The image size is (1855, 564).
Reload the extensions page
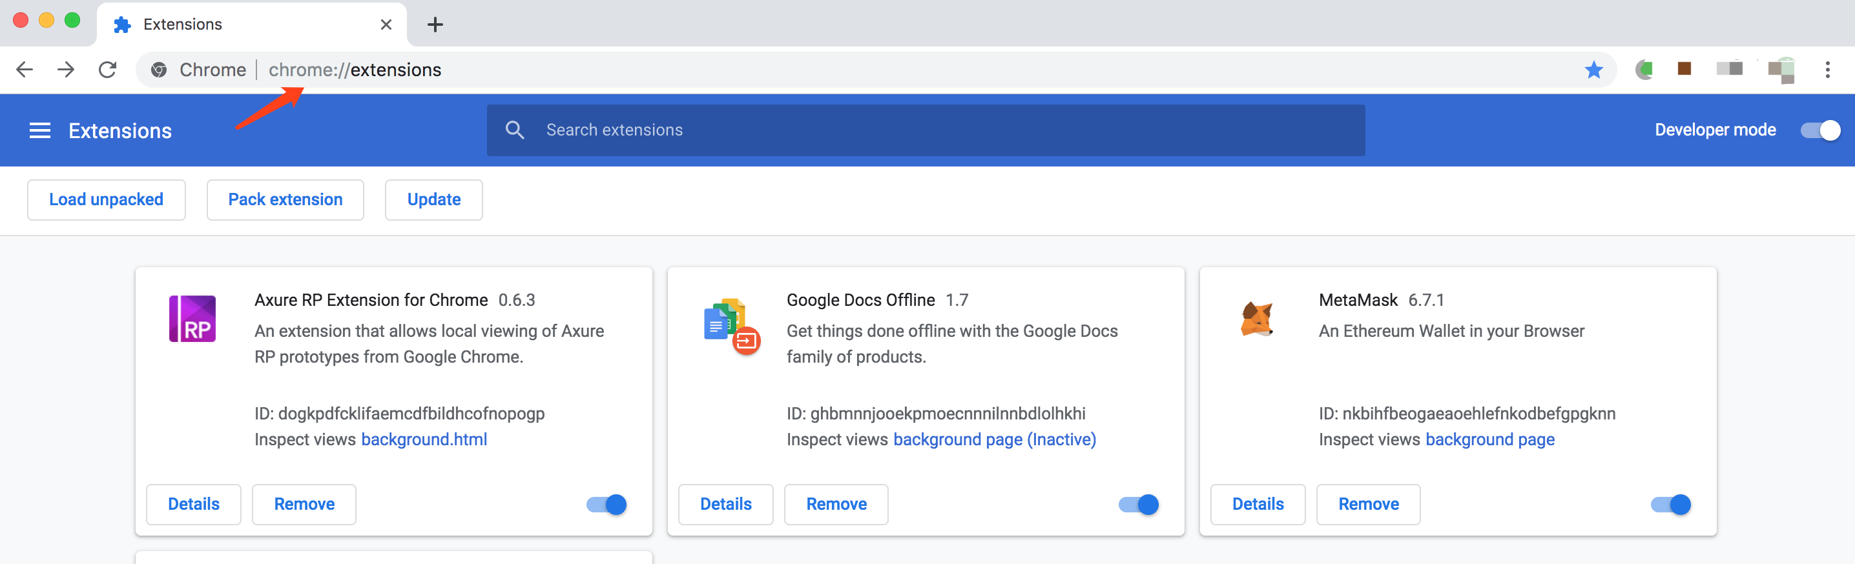[108, 70]
